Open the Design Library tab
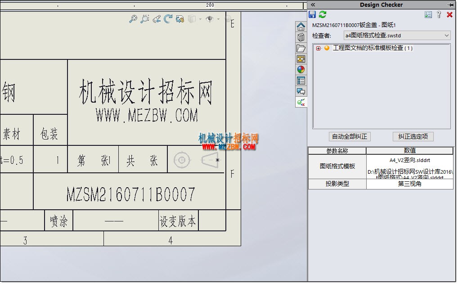The height and width of the screenshot is (284, 458). tap(301, 37)
